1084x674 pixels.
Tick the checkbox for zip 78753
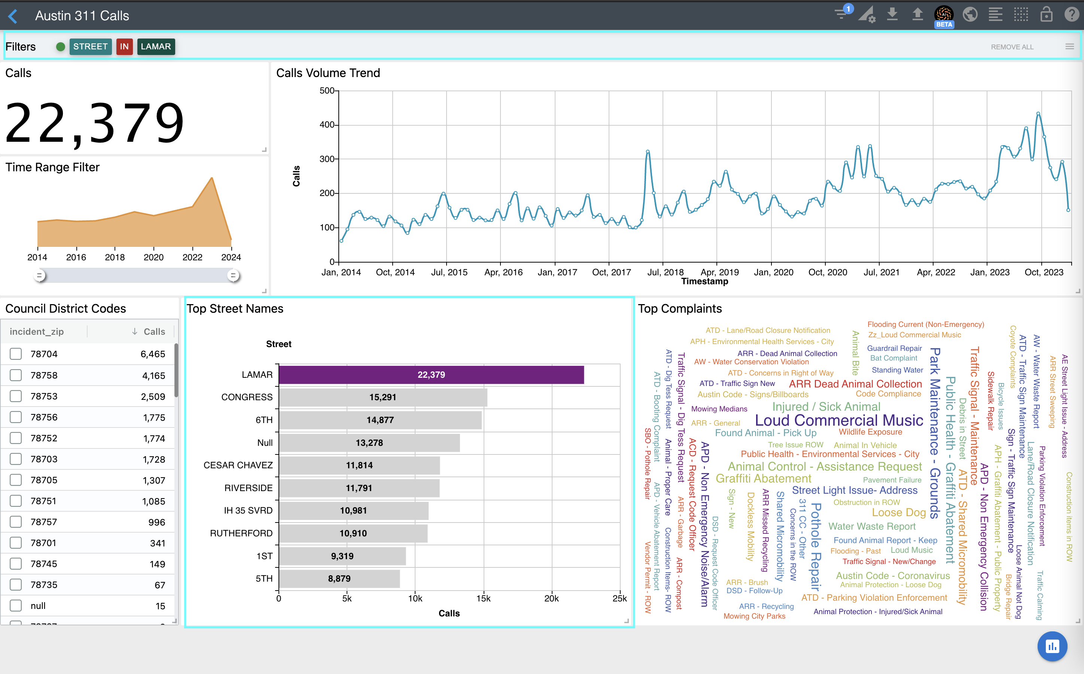pyautogui.click(x=16, y=396)
